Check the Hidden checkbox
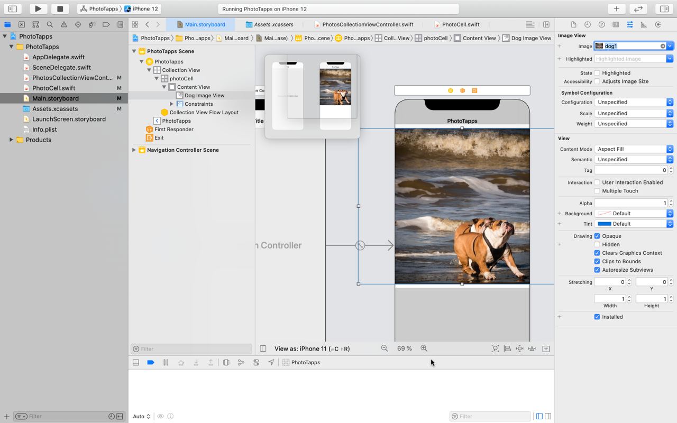The width and height of the screenshot is (677, 423). pyautogui.click(x=597, y=244)
